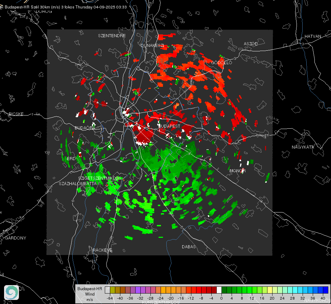Image resolution: width=331 pixels, height=304 pixels.
Task: Pick the leftmost light gray legend swatch
Action: click(x=107, y=290)
